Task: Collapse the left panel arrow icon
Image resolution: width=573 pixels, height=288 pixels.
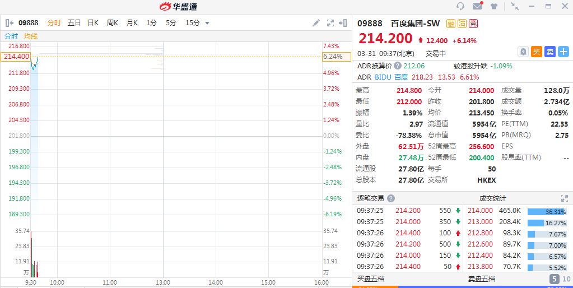Action: pyautogui.click(x=10, y=23)
